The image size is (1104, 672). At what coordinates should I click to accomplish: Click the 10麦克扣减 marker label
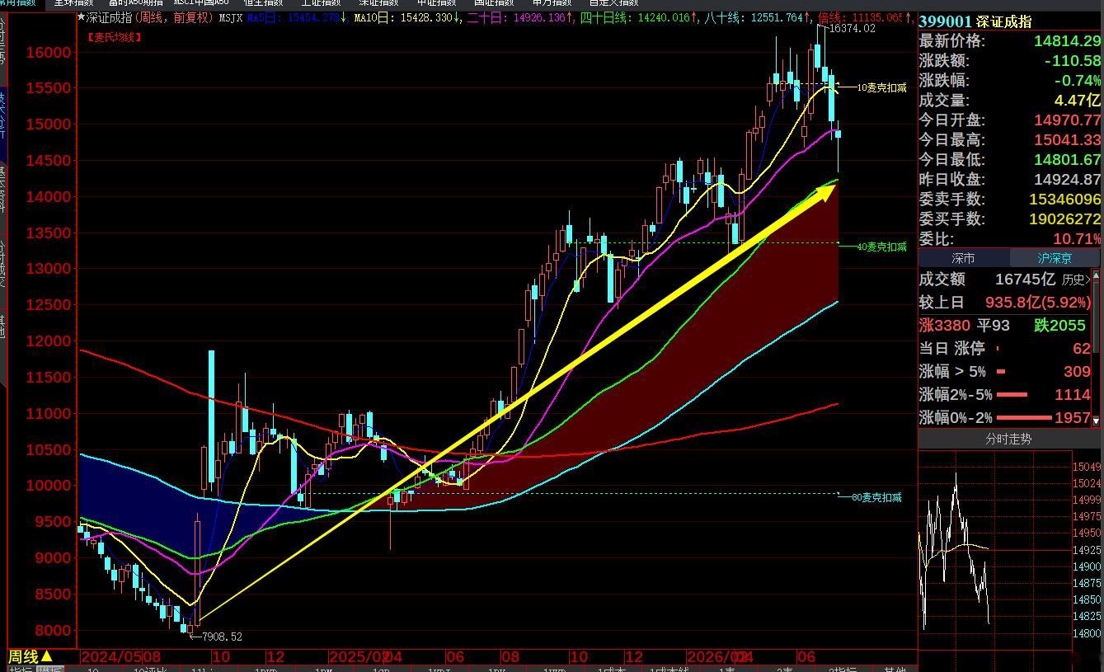click(x=881, y=87)
